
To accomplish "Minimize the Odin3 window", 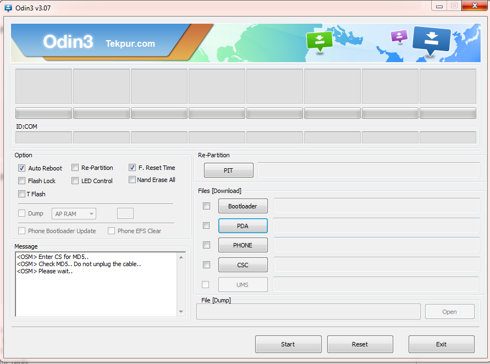I will (439, 6).
